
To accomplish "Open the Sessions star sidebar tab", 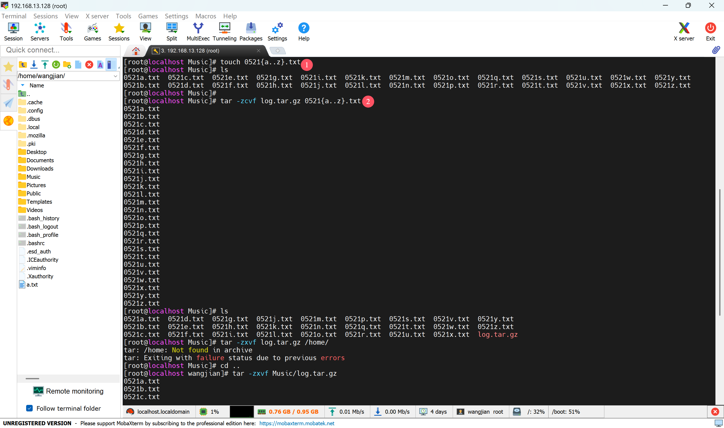I will [x=8, y=67].
